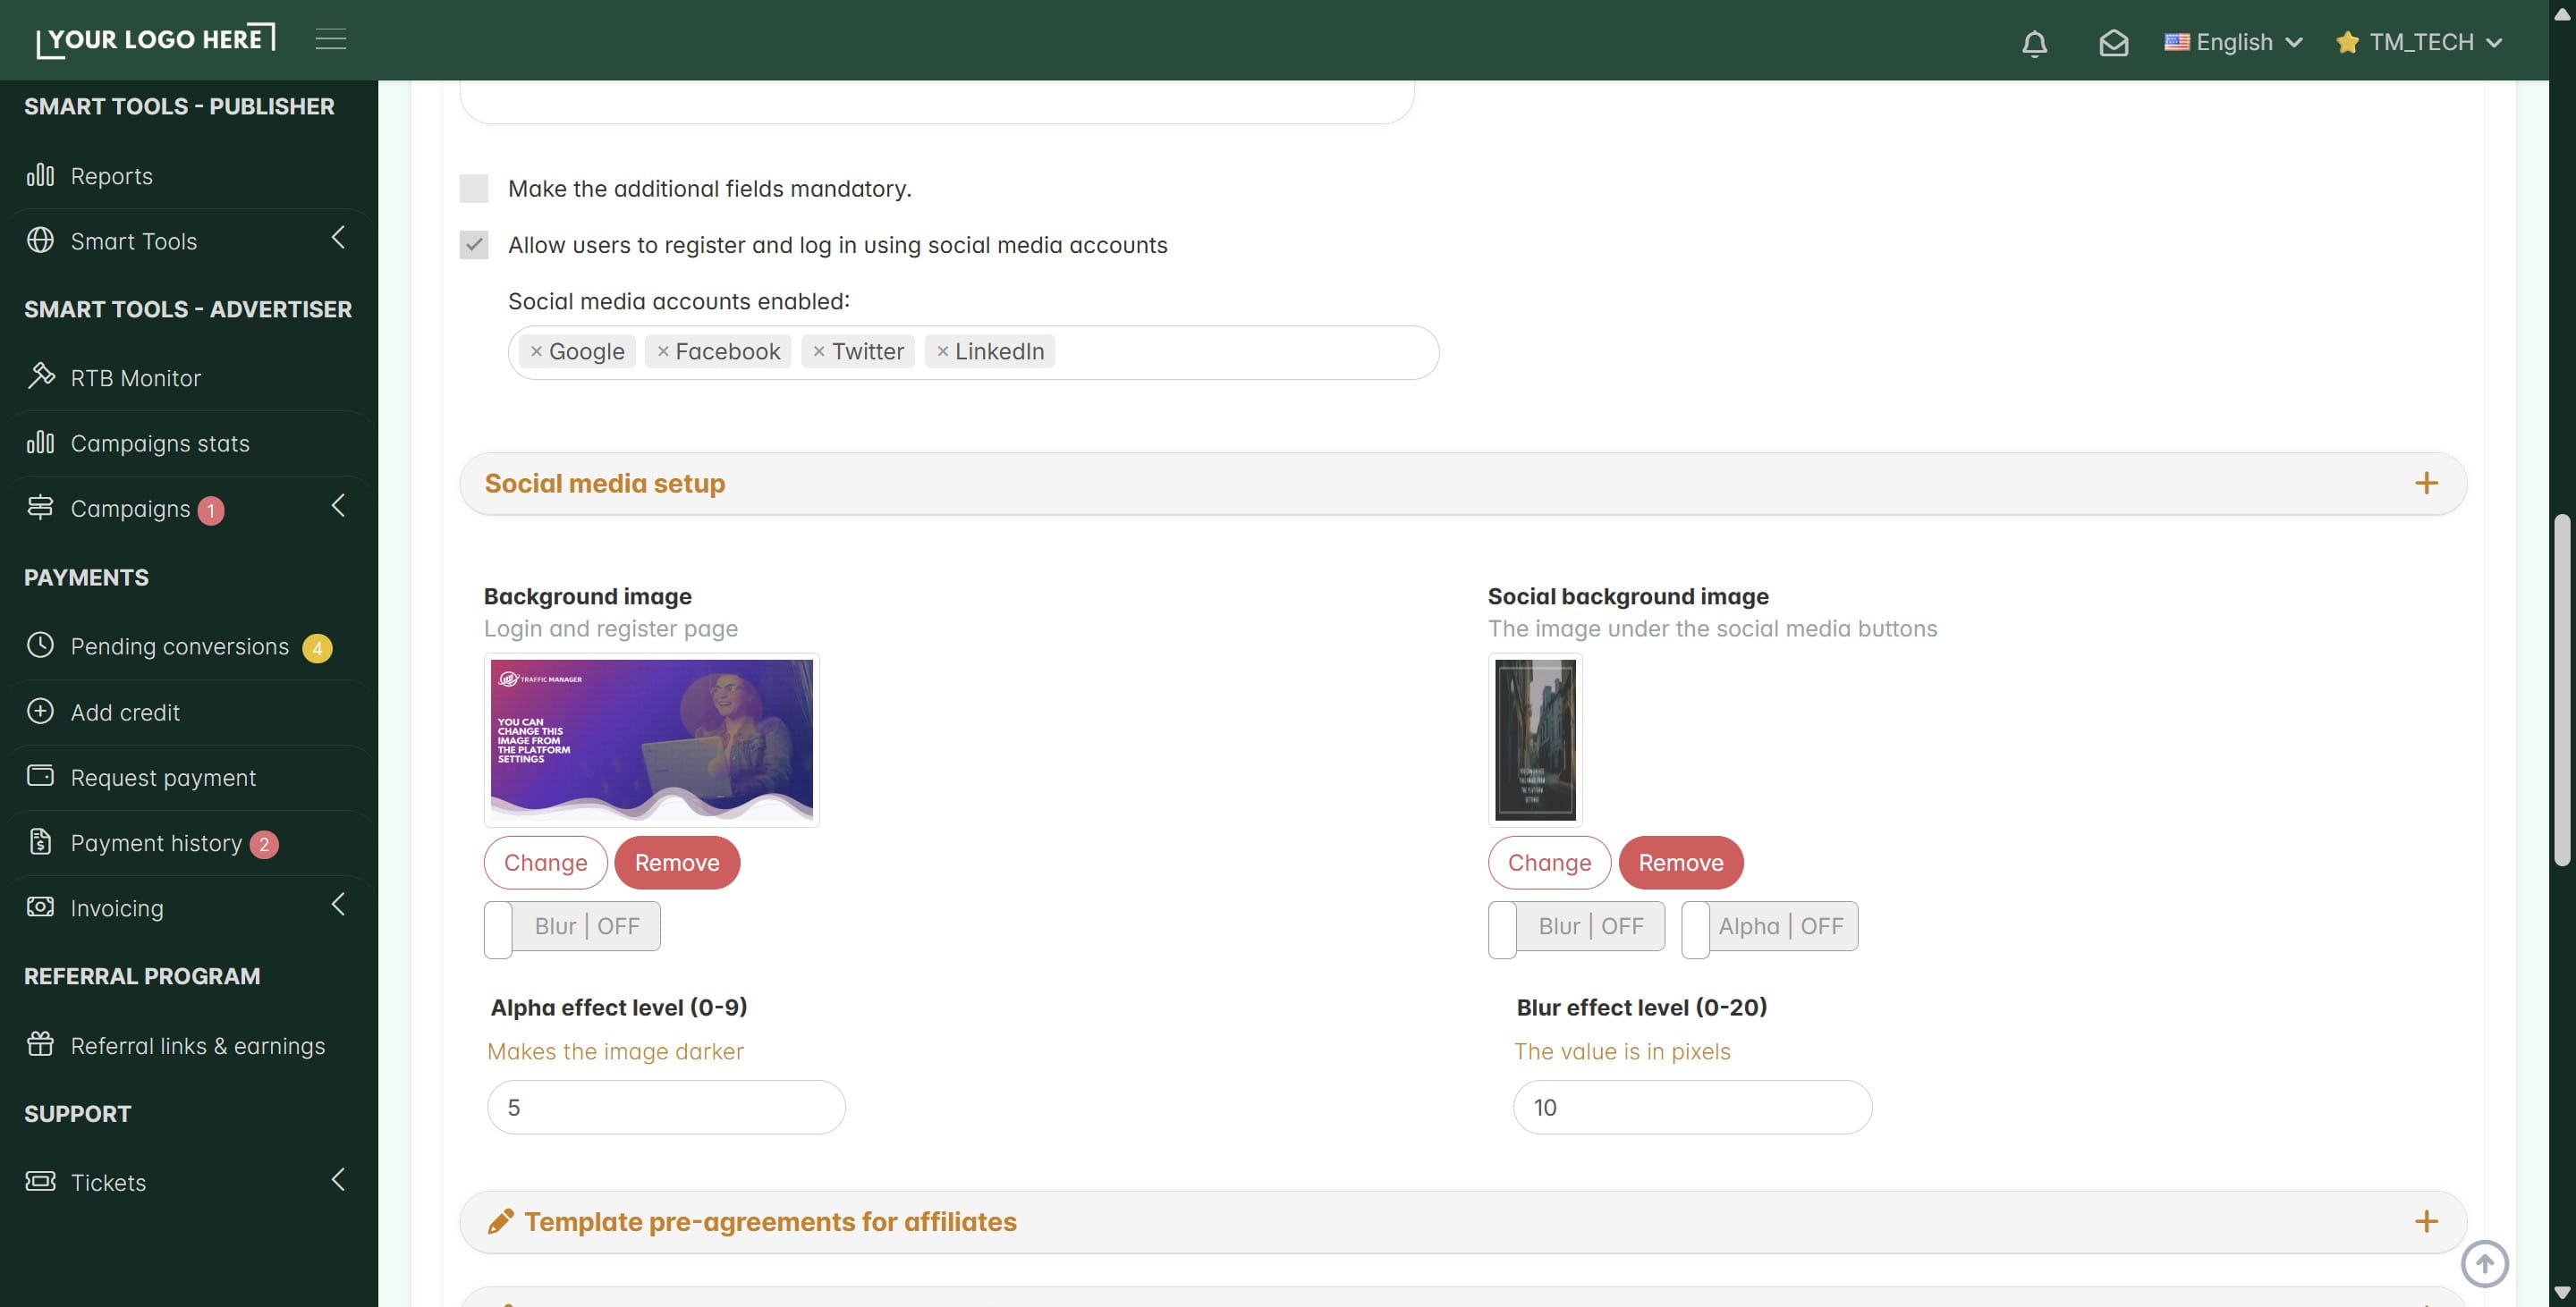Click the Request payment wallet icon
Screen dimensions: 2576x1307
coord(40,776)
